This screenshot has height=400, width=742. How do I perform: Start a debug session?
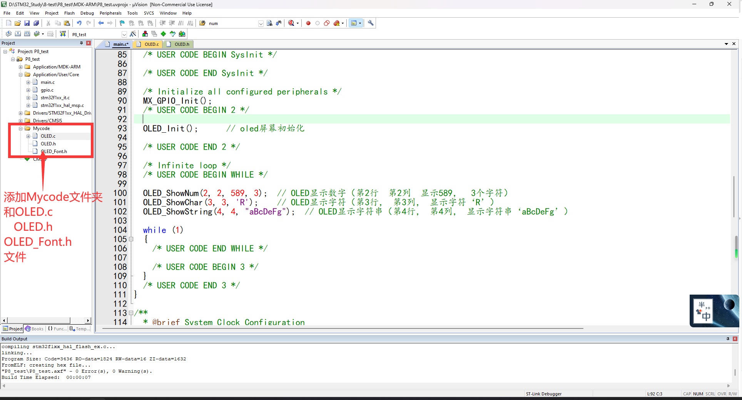[291, 23]
